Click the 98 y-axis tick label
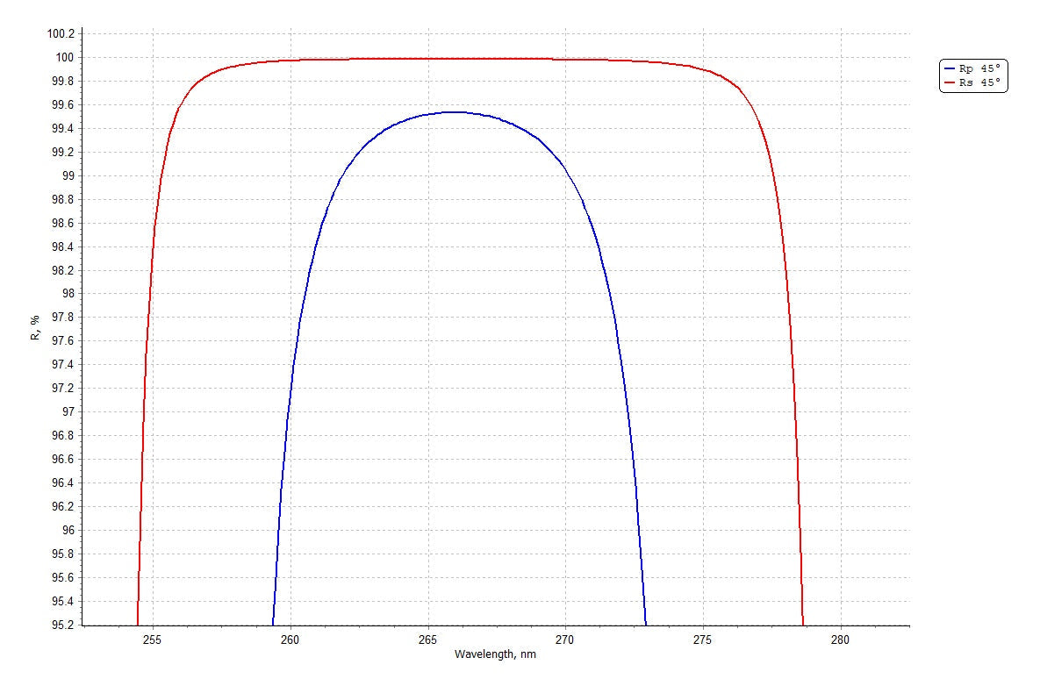Viewport: 1040px width, 686px height. click(x=68, y=294)
